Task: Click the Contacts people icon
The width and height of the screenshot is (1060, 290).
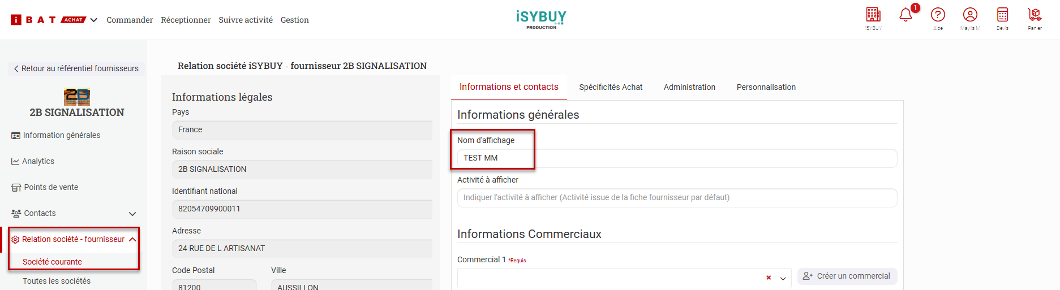Action: coord(16,214)
